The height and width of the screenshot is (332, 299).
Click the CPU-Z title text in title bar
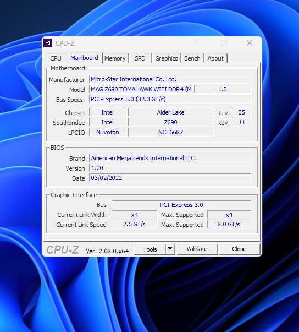click(65, 43)
